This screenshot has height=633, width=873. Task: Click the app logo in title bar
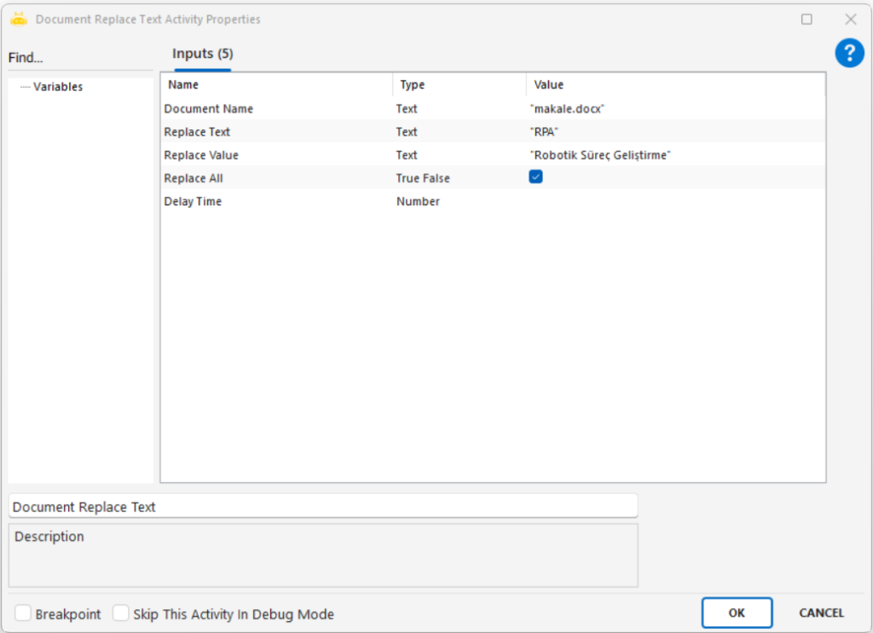click(19, 19)
